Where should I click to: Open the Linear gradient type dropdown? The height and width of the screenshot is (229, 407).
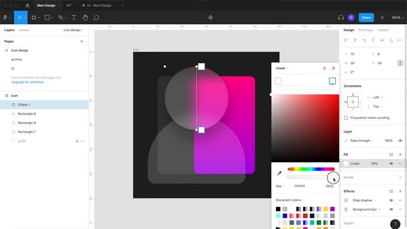(x=282, y=68)
